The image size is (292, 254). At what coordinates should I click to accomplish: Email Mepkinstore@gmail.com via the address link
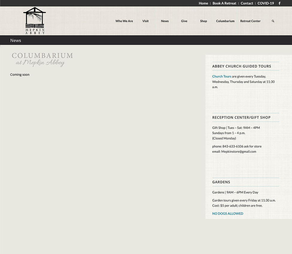(x=238, y=152)
